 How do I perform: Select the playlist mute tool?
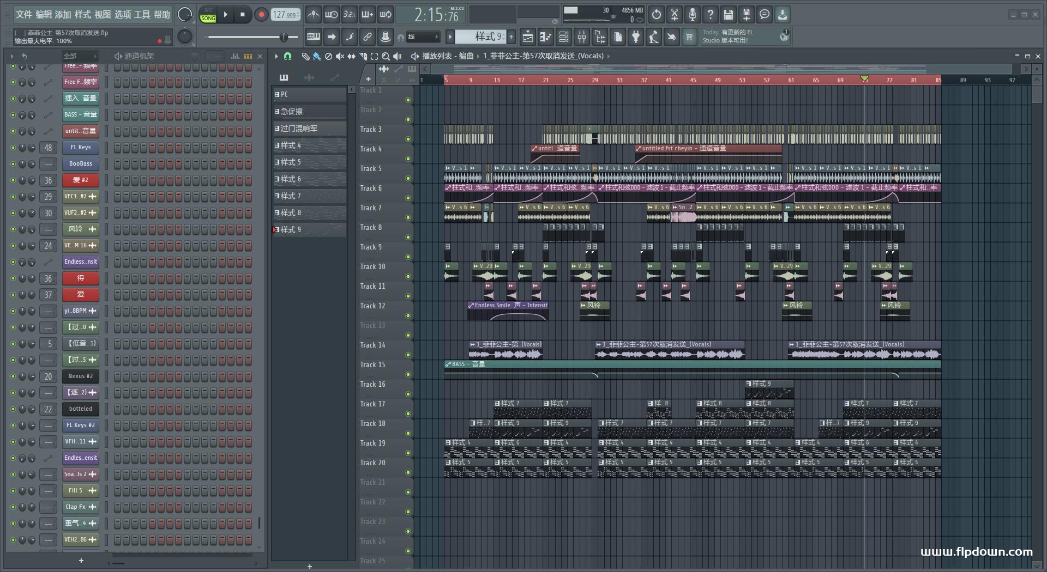[340, 56]
